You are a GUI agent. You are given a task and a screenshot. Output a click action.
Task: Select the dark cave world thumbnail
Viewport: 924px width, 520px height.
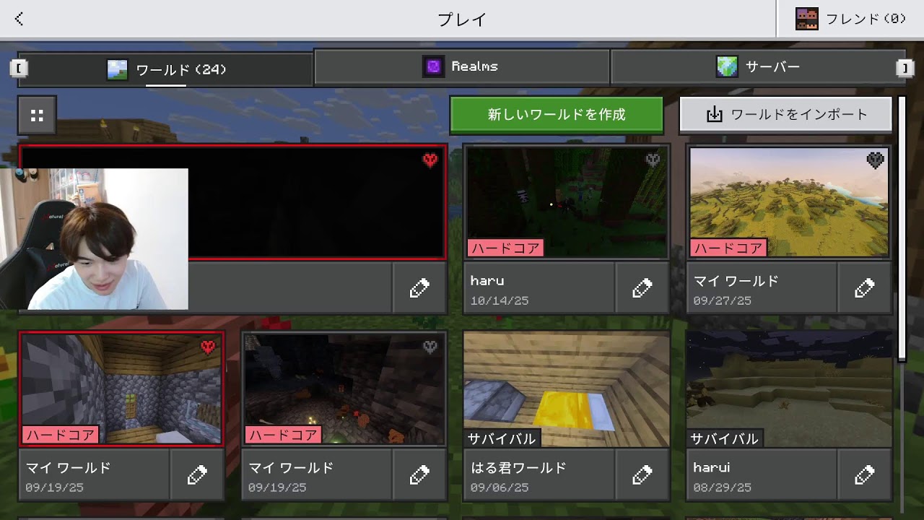344,389
